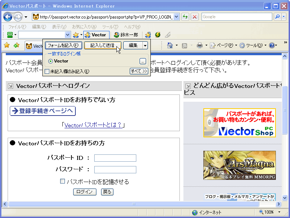Click the ellipsis button beside Vector entry
The image size is (290, 218).
142,61
